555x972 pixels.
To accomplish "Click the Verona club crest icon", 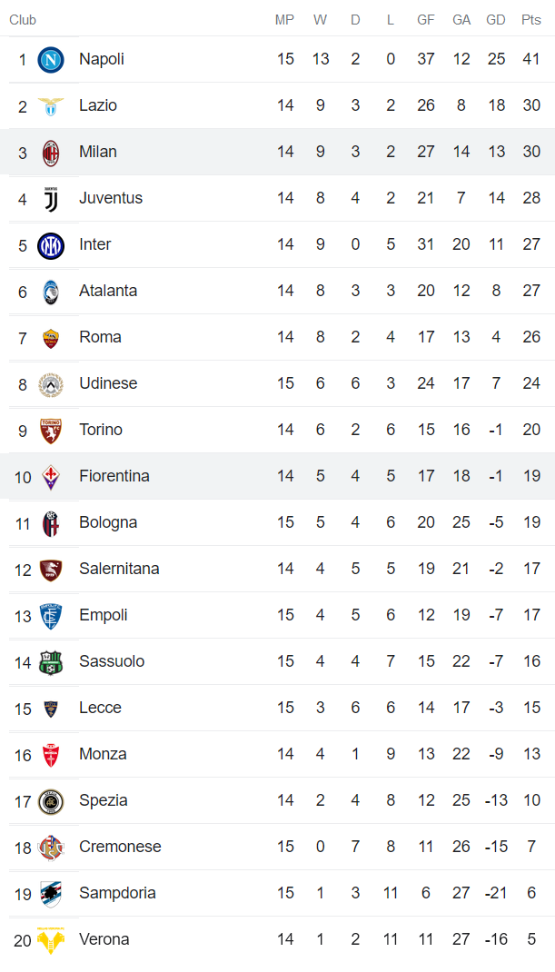I will (51, 940).
